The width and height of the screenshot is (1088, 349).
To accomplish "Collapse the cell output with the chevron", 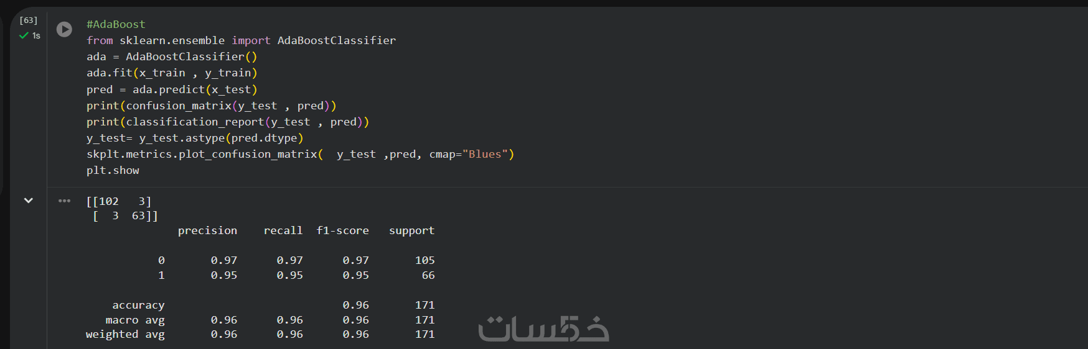I will (28, 201).
